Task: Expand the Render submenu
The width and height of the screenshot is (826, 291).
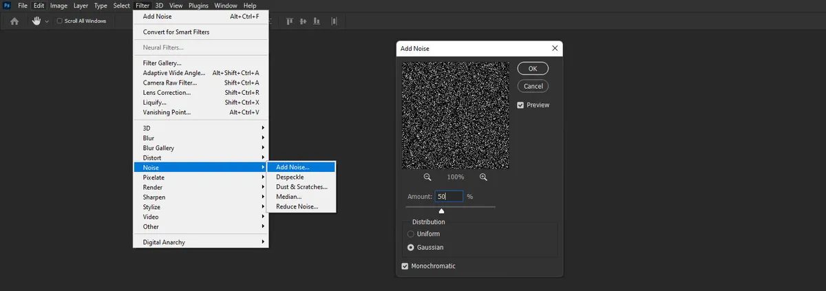Action: pos(200,187)
